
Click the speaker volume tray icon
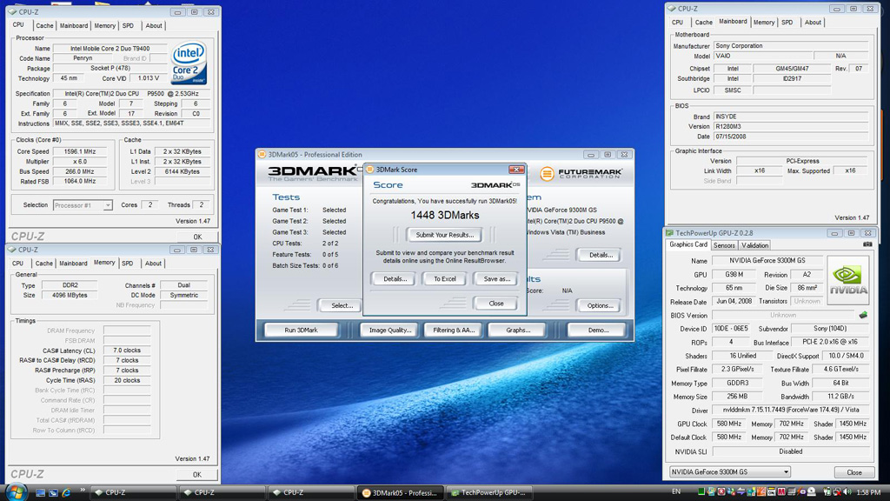847,491
